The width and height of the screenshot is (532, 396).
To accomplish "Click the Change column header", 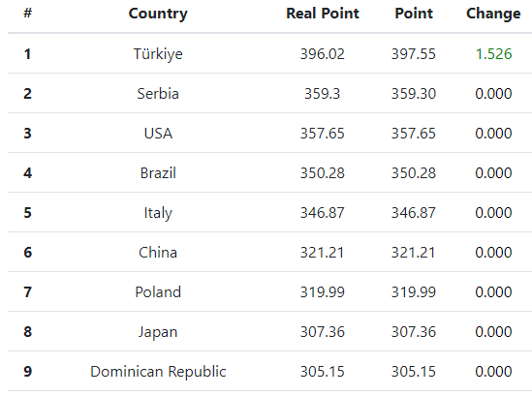I will tap(493, 14).
